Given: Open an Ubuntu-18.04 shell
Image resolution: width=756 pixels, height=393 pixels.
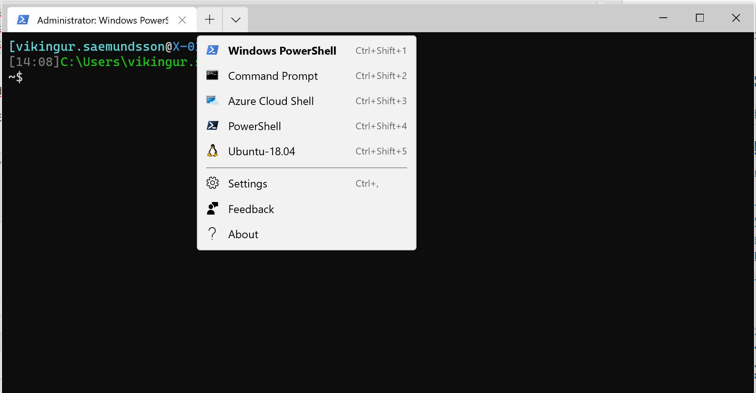Looking at the screenshot, I should pyautogui.click(x=261, y=151).
